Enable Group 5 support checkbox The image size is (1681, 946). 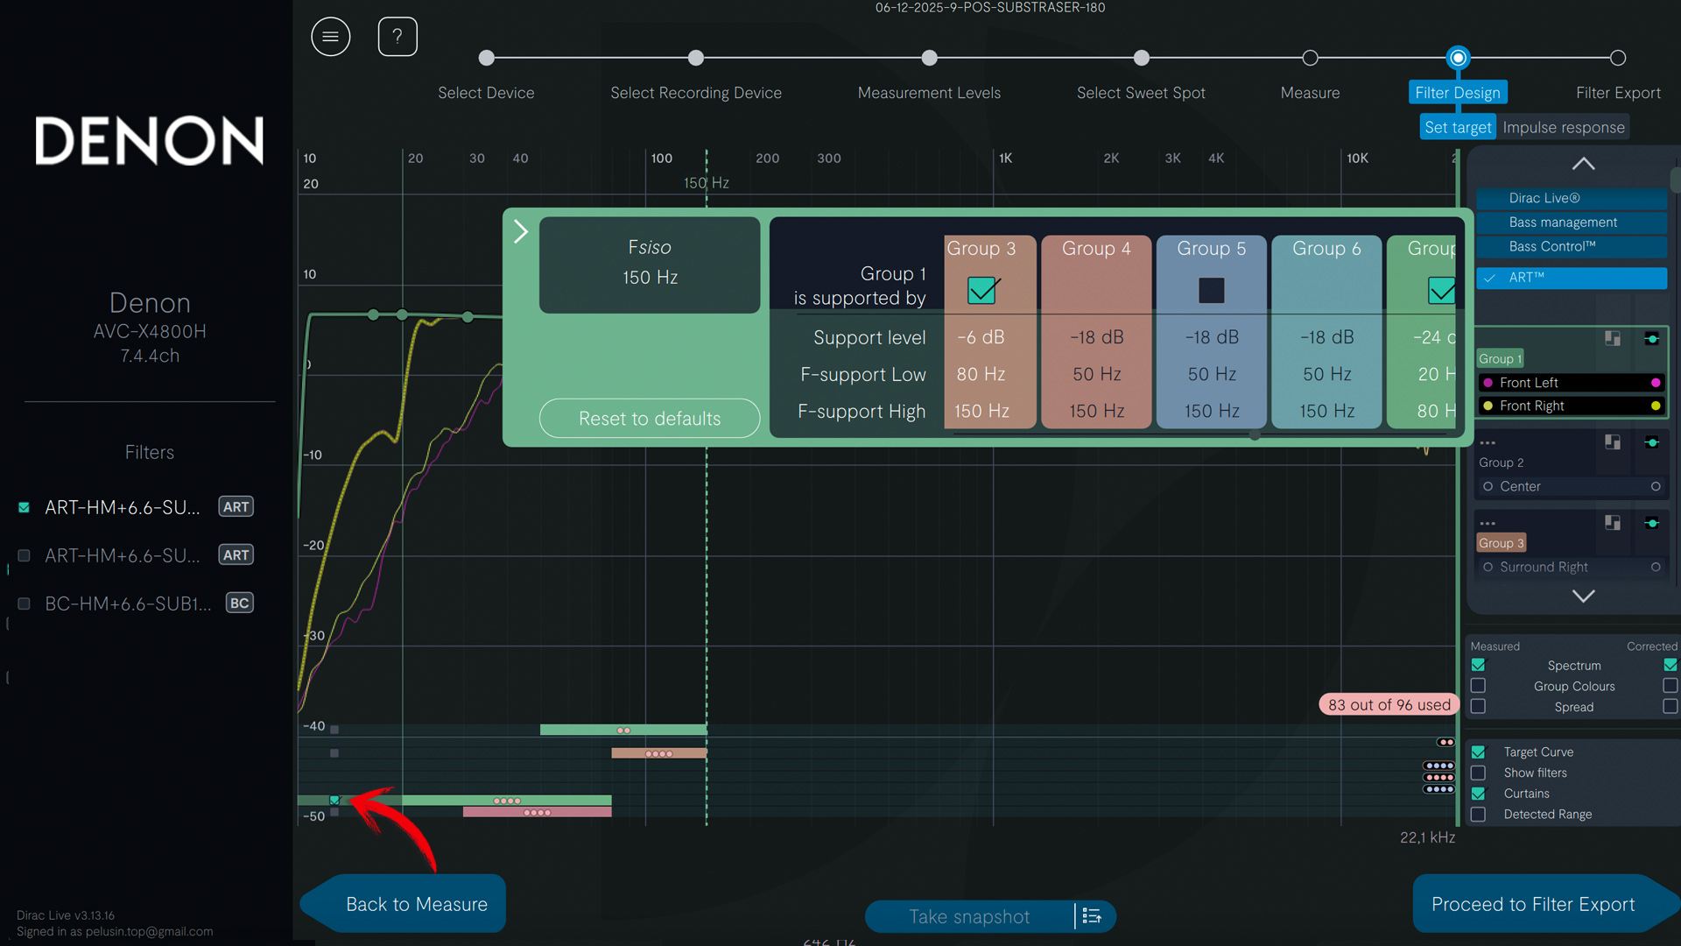1211,290
